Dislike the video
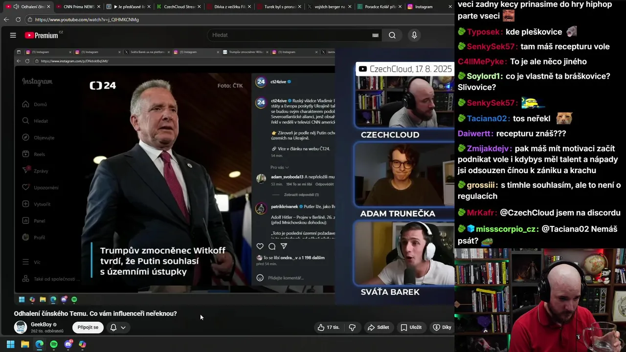626x352 pixels. (352, 328)
